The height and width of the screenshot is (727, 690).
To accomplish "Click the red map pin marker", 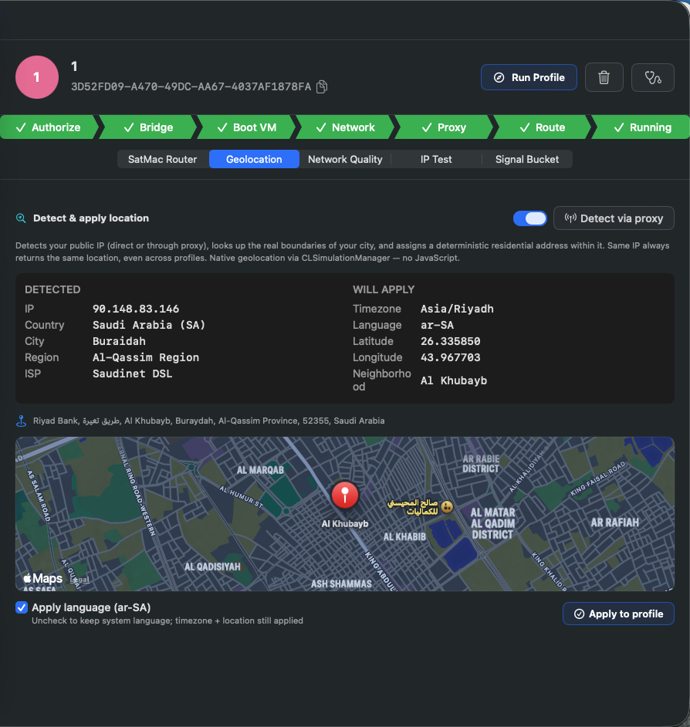I will pos(344,495).
